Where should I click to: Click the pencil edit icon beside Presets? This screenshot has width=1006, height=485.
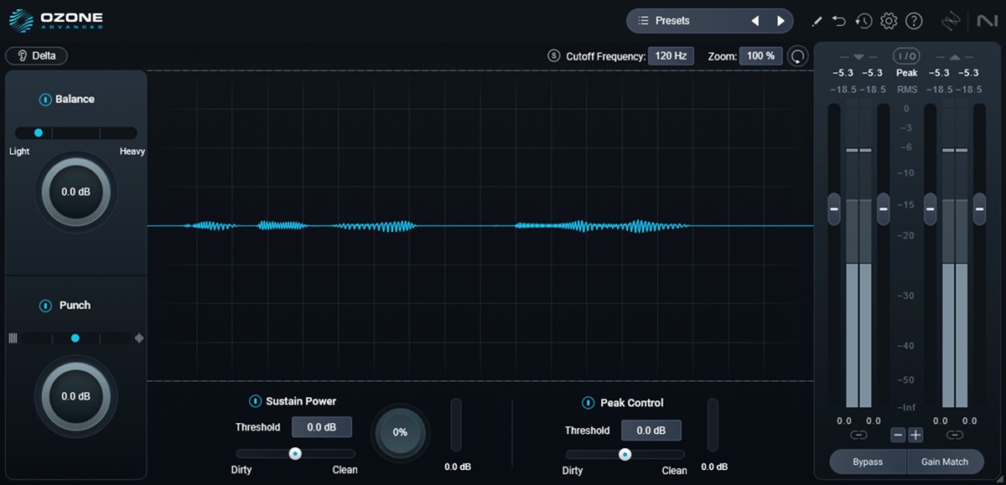[x=817, y=21]
